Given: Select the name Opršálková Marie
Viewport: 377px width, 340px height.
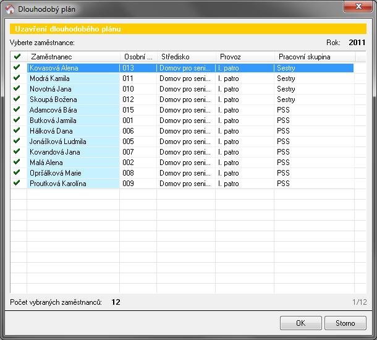Looking at the screenshot, I should [56, 173].
